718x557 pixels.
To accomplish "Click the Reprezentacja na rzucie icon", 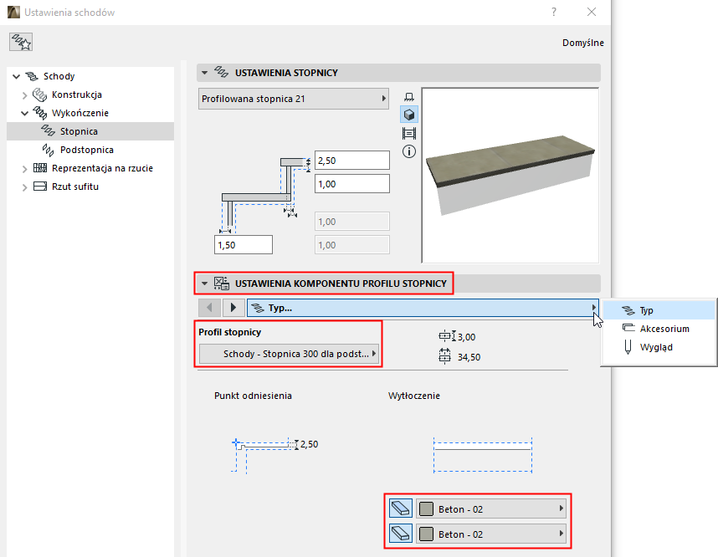I will point(40,168).
